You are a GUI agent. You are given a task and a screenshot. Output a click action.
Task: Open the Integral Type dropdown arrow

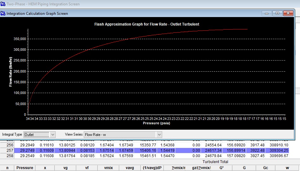pos(53,134)
